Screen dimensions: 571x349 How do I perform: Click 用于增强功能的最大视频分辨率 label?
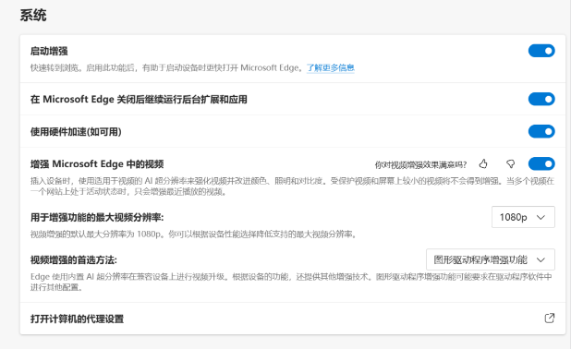(97, 218)
